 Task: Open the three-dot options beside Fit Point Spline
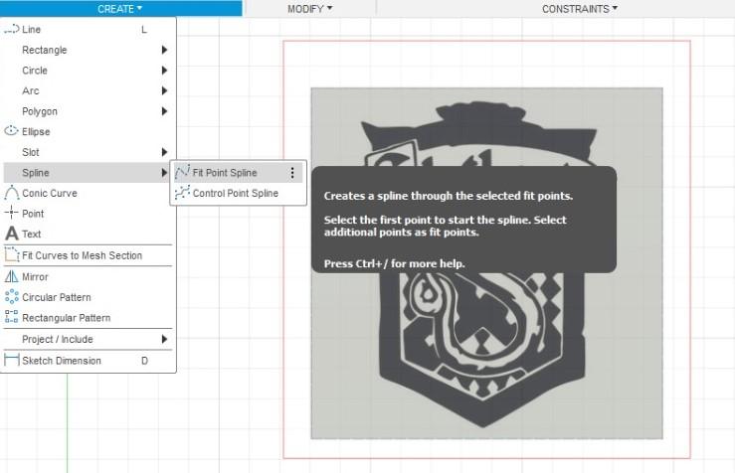[x=292, y=173]
